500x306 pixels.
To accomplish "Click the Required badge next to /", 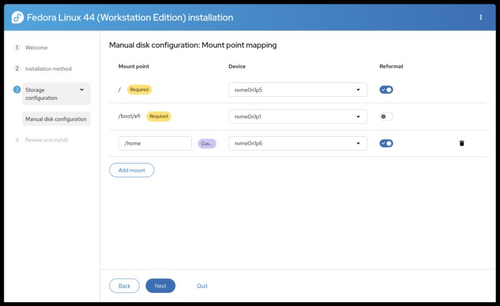I will (139, 89).
